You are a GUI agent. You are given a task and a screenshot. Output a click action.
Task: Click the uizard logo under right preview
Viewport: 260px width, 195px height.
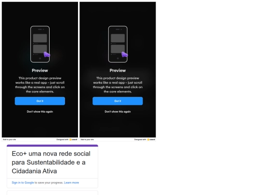coord(151,140)
